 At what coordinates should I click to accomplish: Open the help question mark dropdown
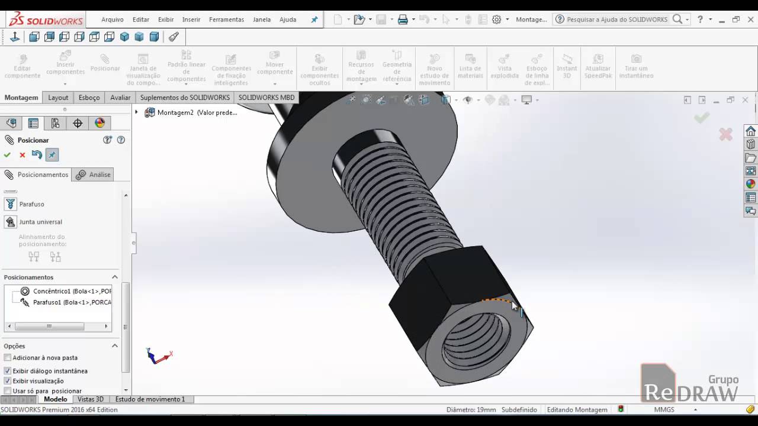pos(709,20)
